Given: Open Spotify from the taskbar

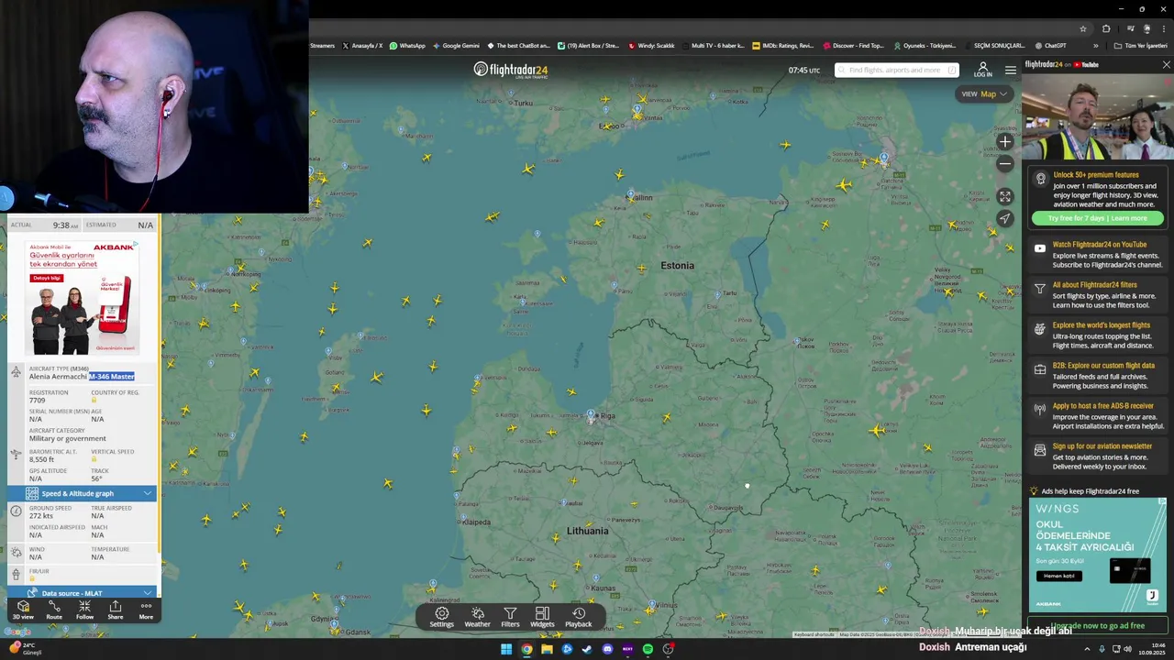Looking at the screenshot, I should (x=648, y=649).
